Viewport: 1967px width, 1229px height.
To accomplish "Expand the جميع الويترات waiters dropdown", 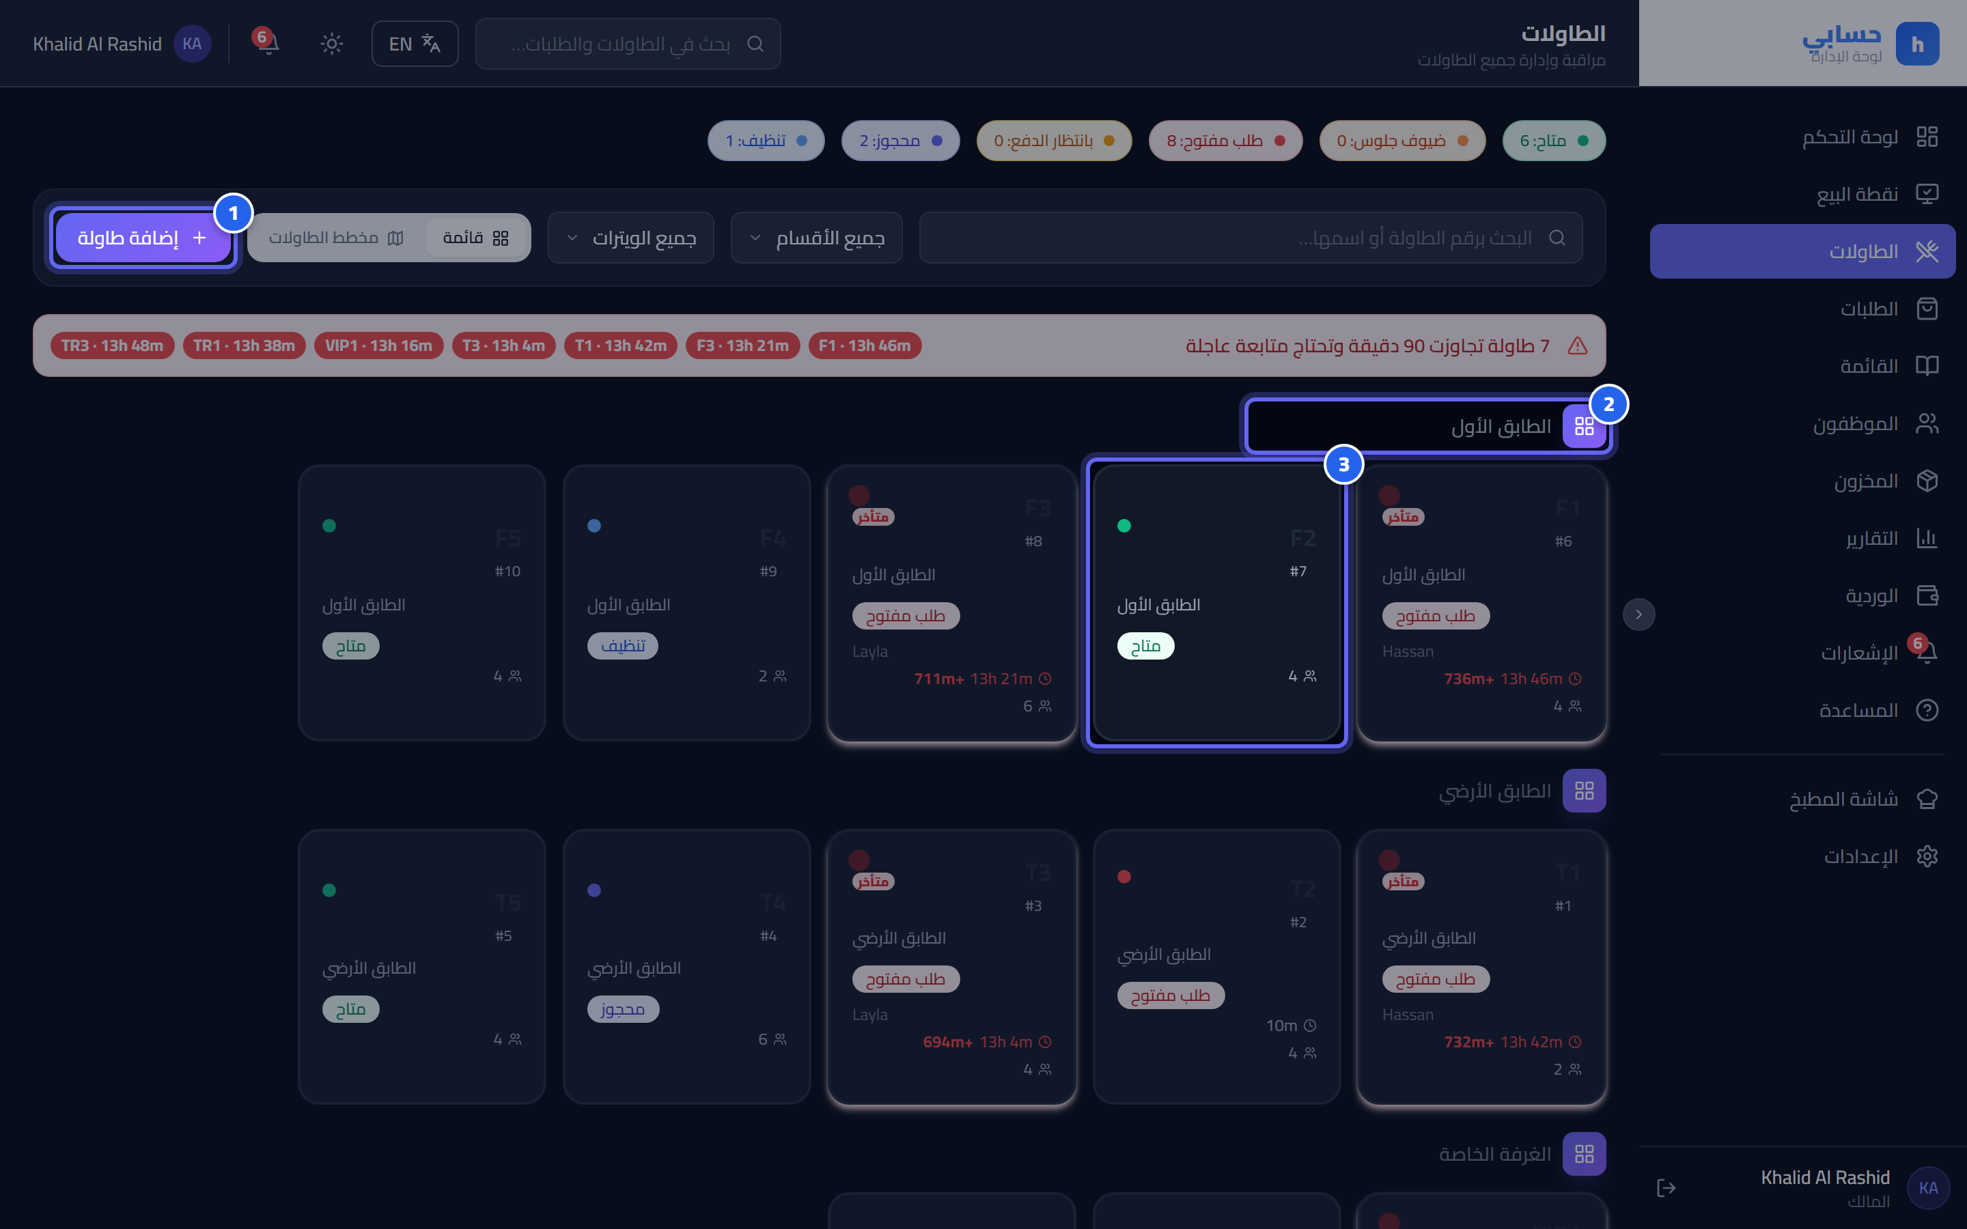I will pos(631,238).
